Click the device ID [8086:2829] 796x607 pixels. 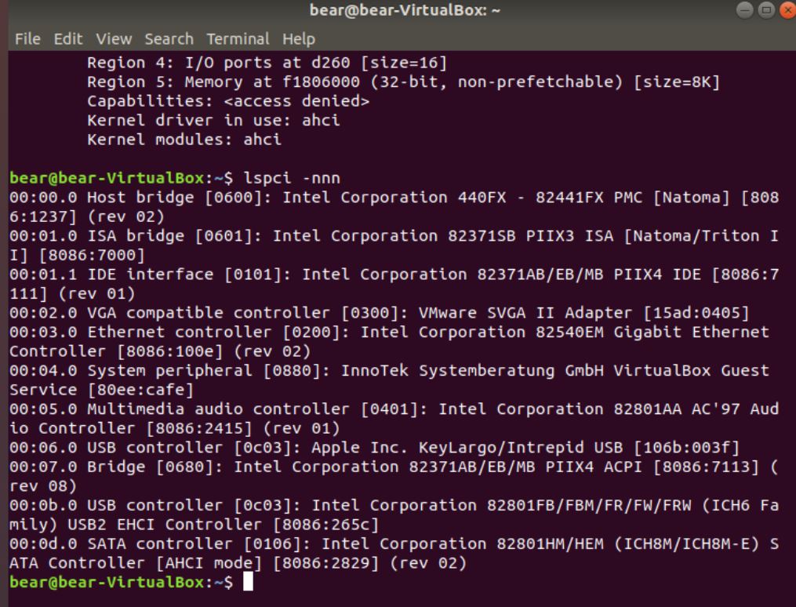click(326, 563)
